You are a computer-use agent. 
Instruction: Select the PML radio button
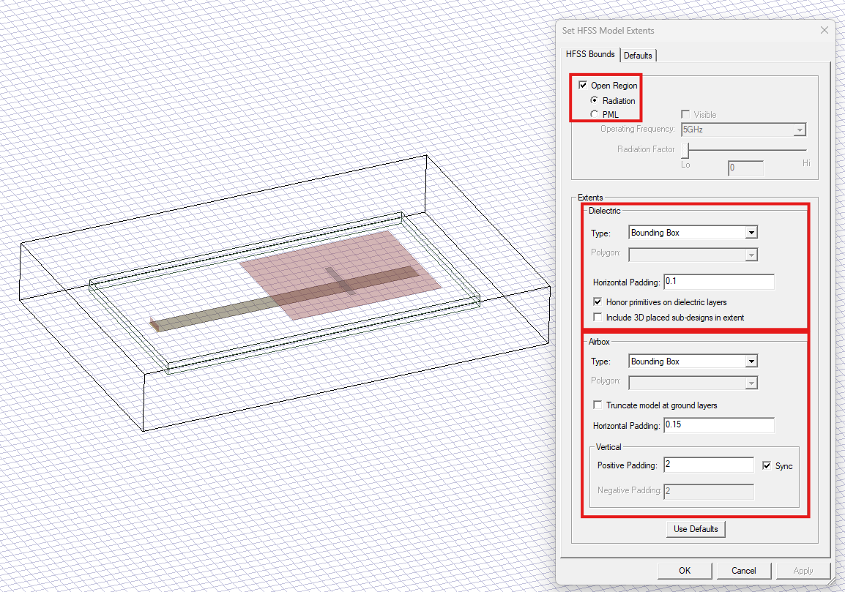pos(594,113)
